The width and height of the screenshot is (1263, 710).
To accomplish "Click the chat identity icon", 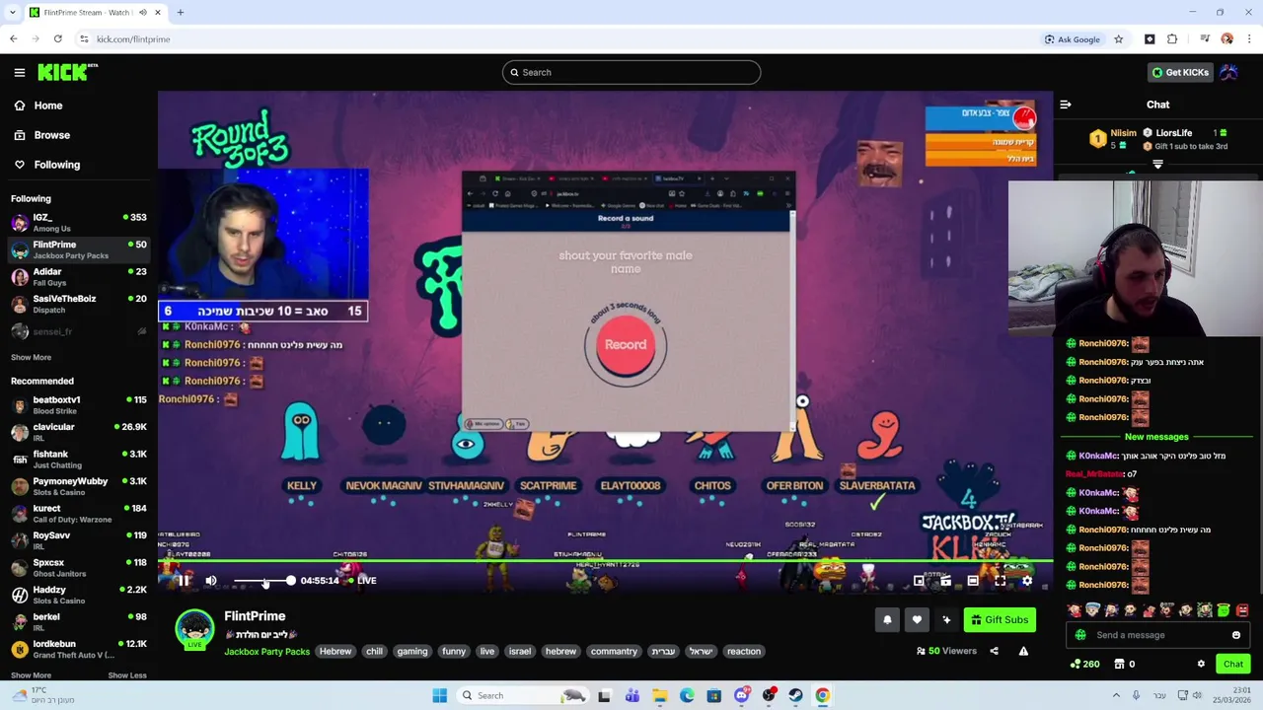I will coord(1080,635).
